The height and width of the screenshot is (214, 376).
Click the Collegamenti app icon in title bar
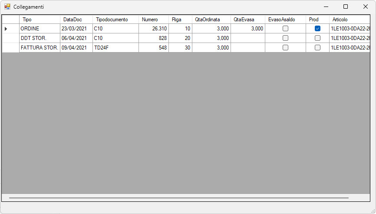[x=7, y=7]
